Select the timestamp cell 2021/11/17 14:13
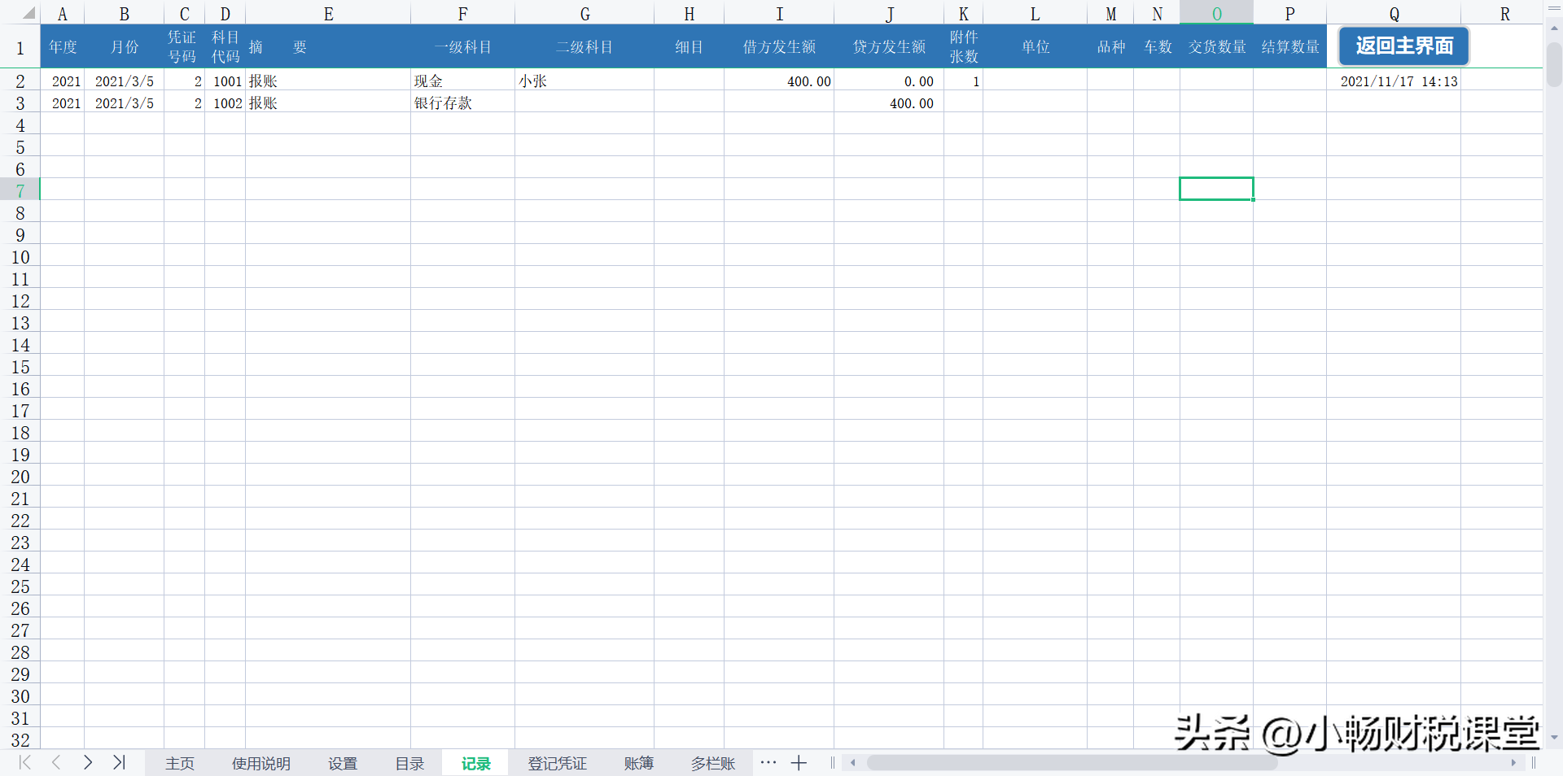 tap(1394, 81)
